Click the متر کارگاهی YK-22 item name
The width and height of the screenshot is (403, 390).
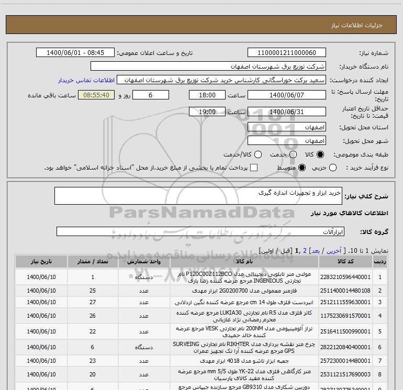(244, 375)
